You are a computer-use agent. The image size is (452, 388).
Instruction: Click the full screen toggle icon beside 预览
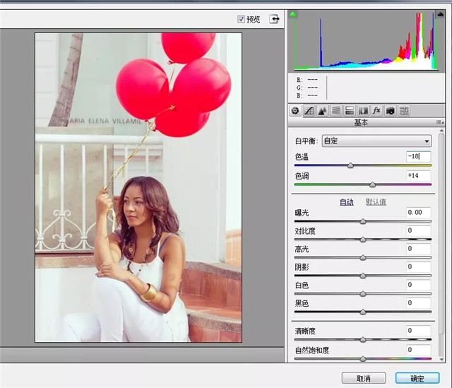[274, 19]
